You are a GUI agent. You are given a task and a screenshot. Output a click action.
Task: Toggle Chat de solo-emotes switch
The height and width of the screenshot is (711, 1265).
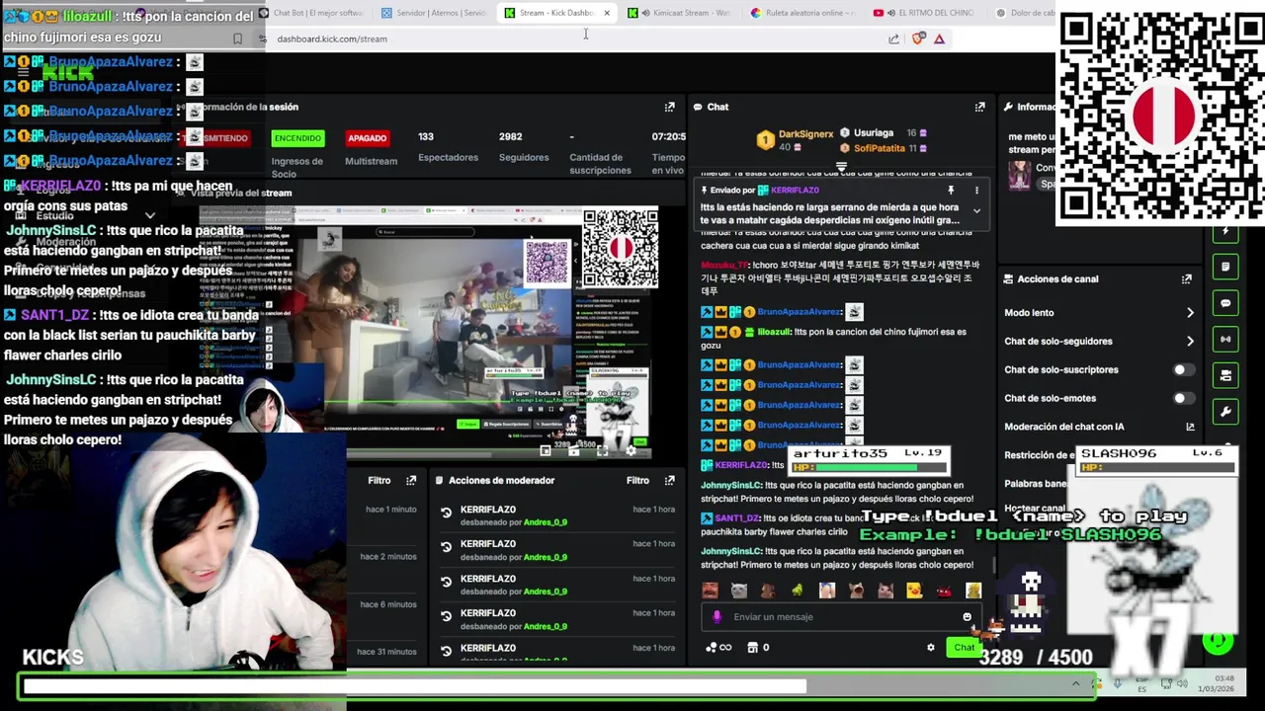coord(1182,398)
